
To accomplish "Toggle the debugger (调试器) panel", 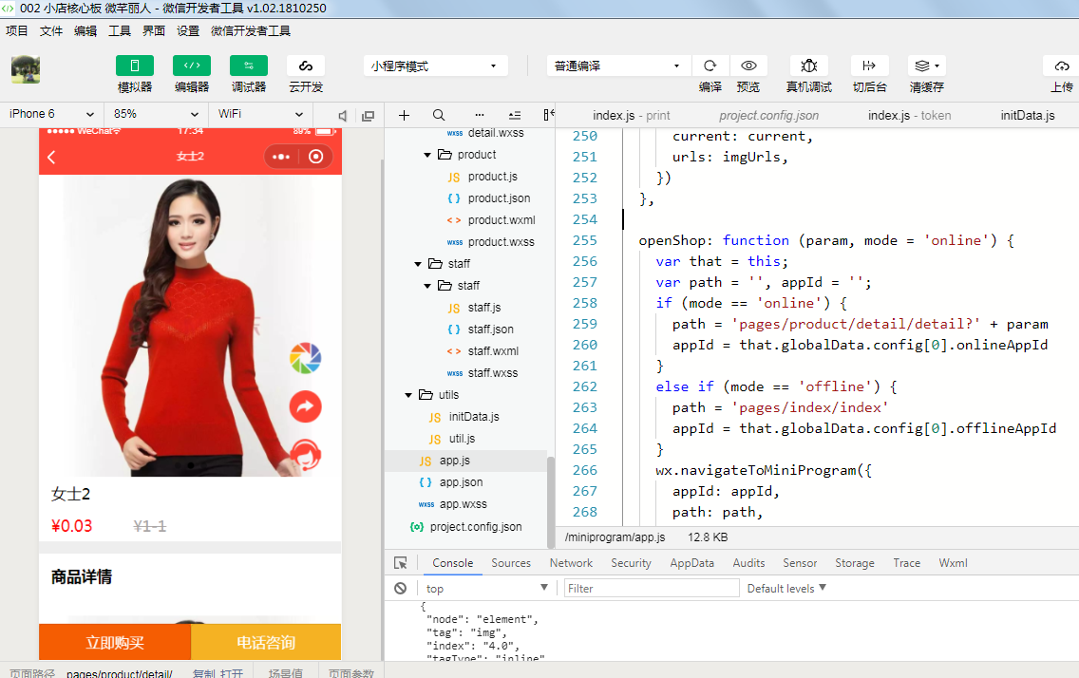I will click(248, 66).
